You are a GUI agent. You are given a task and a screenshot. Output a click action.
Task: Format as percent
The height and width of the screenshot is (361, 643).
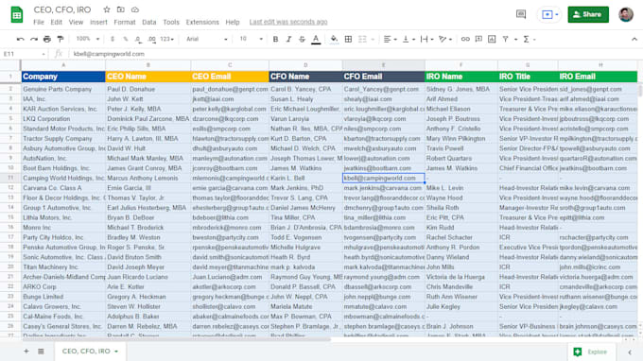point(126,39)
